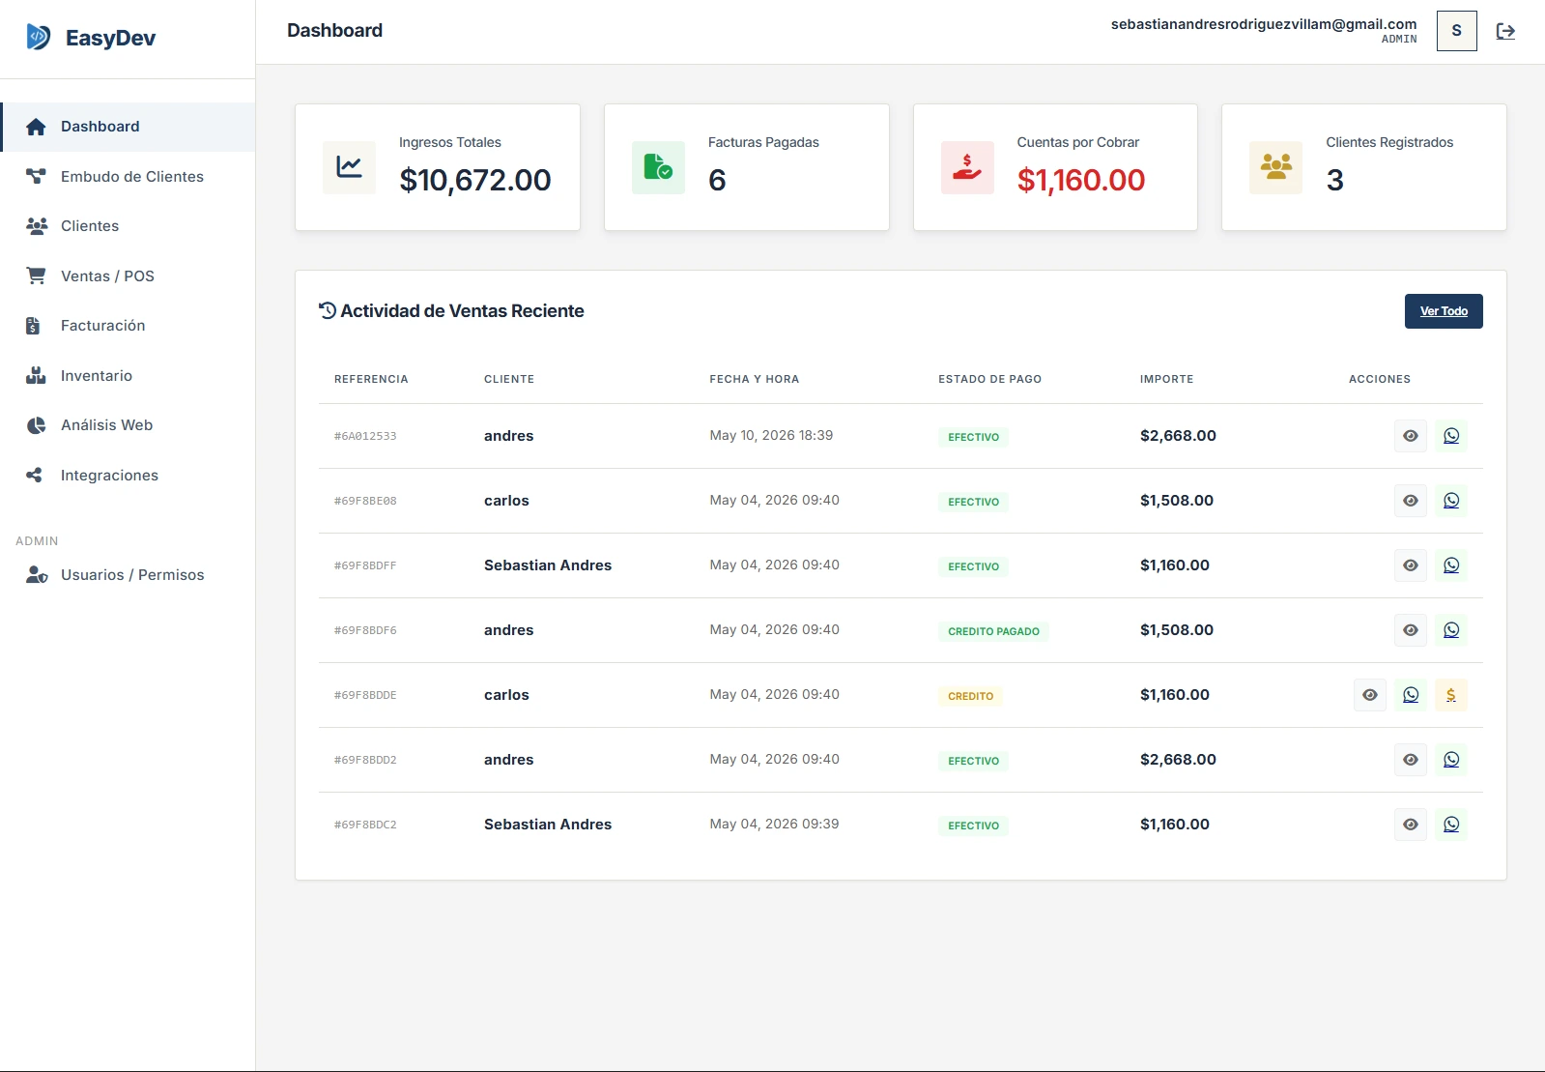
Task: Click the Cuentas por Cobrar hand icon
Action: point(967,167)
